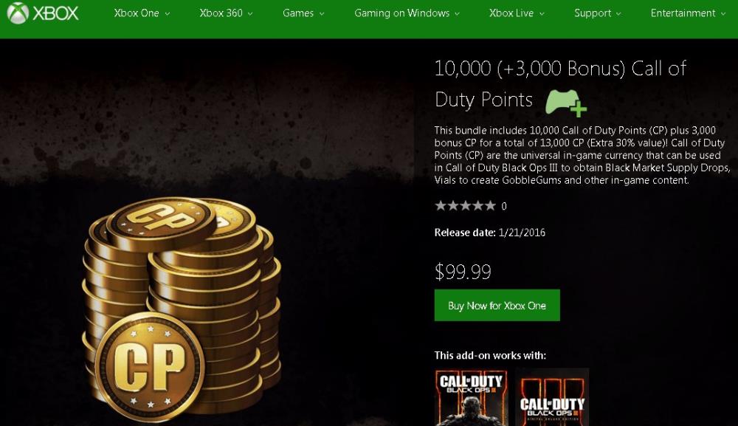Open Black Ops III Digital Deluxe thumbnail
The height and width of the screenshot is (426, 738).
552,397
